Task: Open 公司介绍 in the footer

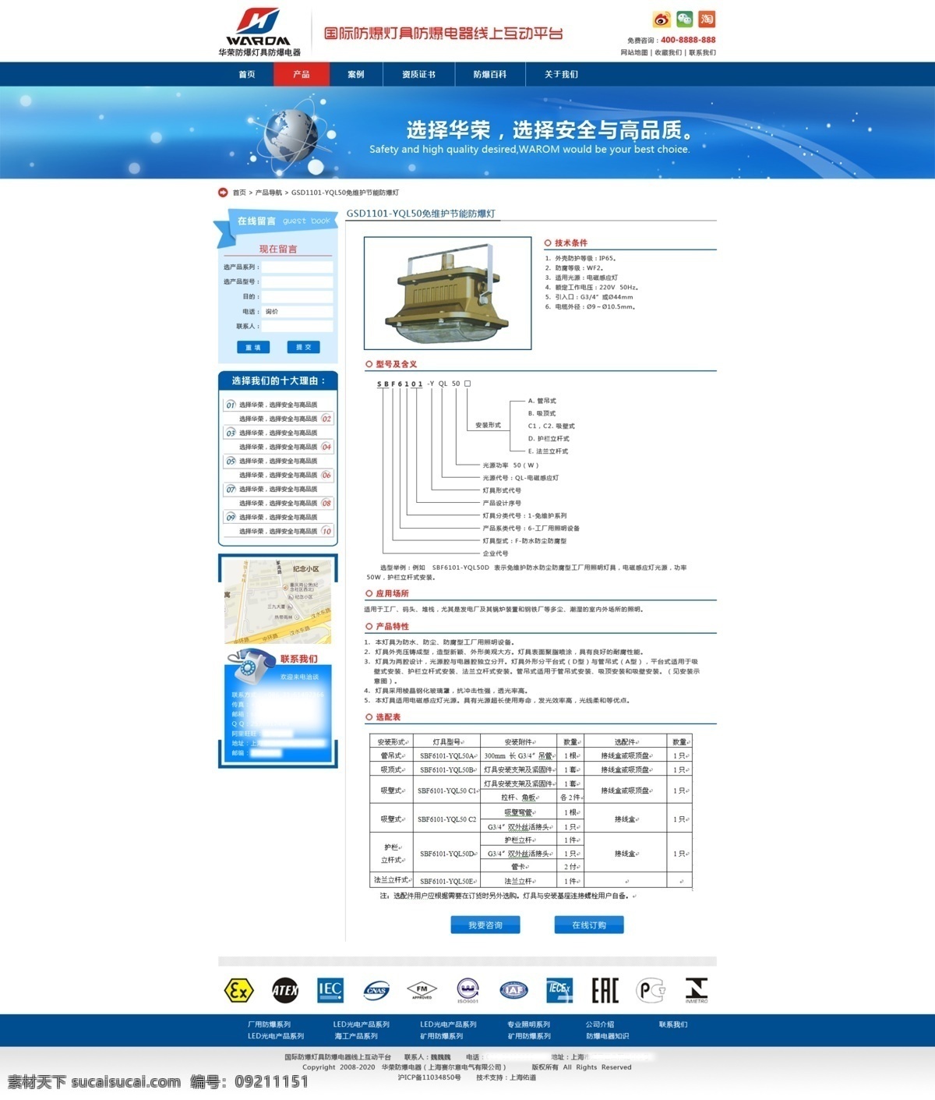Action: (600, 1024)
